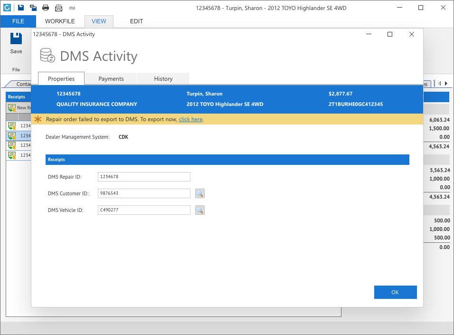Click the orange asterisk warning icon
Image resolution: width=454 pixels, height=335 pixels.
(x=38, y=119)
